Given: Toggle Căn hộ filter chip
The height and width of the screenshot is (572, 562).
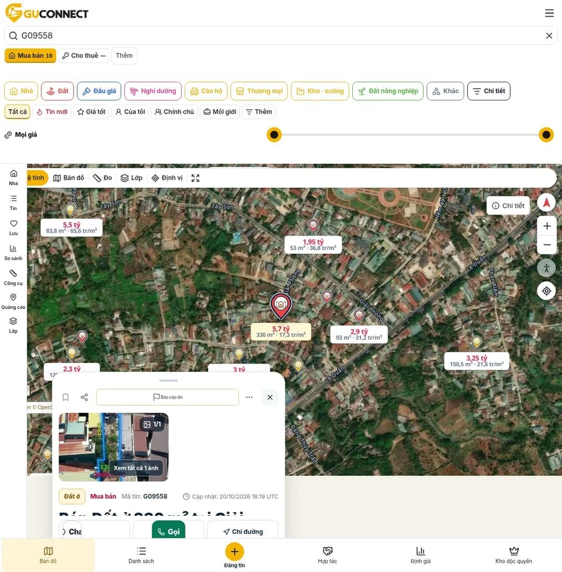Looking at the screenshot, I should click(206, 91).
